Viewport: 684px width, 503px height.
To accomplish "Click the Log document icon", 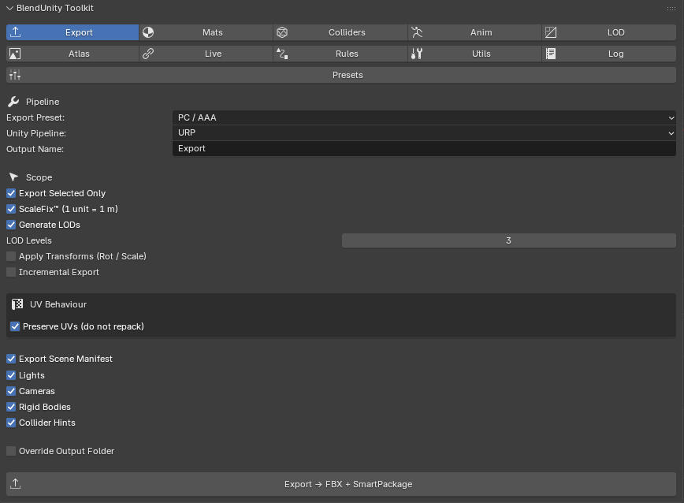I will tap(551, 54).
